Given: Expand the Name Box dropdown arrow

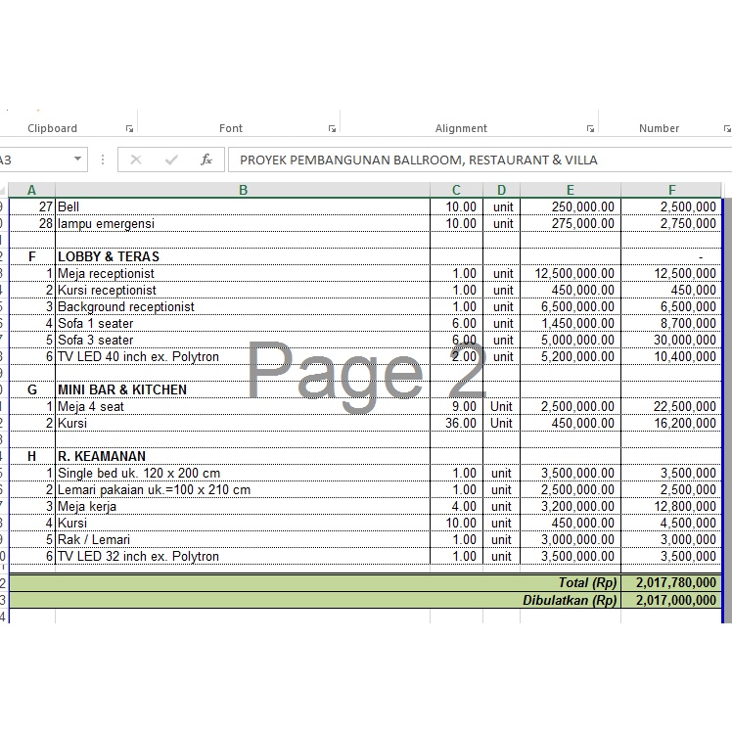Looking at the screenshot, I should (78, 160).
